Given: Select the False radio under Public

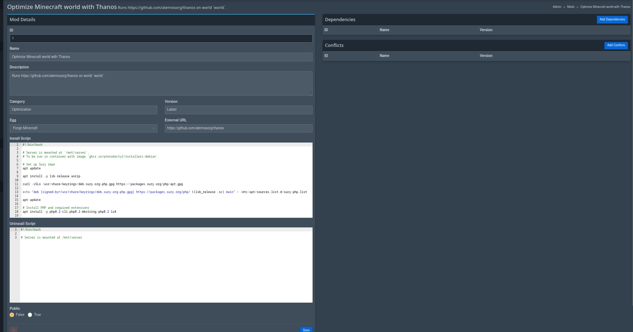Looking at the screenshot, I should point(12,315).
